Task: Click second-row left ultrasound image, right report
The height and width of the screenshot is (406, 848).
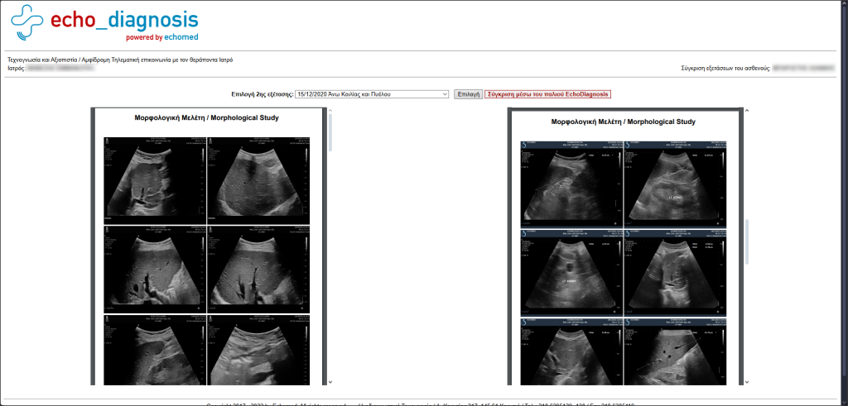Action: [571, 273]
